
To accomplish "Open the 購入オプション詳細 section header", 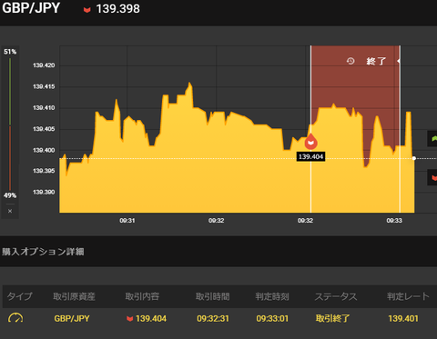I will tap(43, 252).
